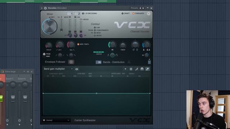The image size is (230, 129).
Task: Click the Presets label in Vocodex title bar
Action: pyautogui.click(x=134, y=8)
